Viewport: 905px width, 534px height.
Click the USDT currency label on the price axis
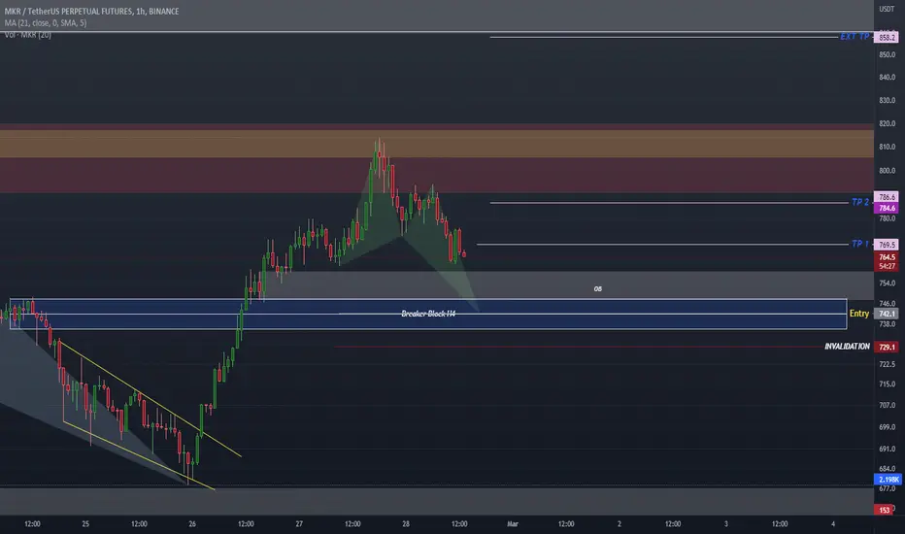[887, 10]
